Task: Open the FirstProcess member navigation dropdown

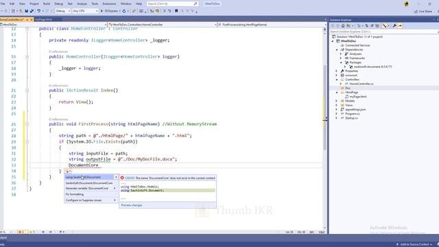Action: [x=272, y=25]
